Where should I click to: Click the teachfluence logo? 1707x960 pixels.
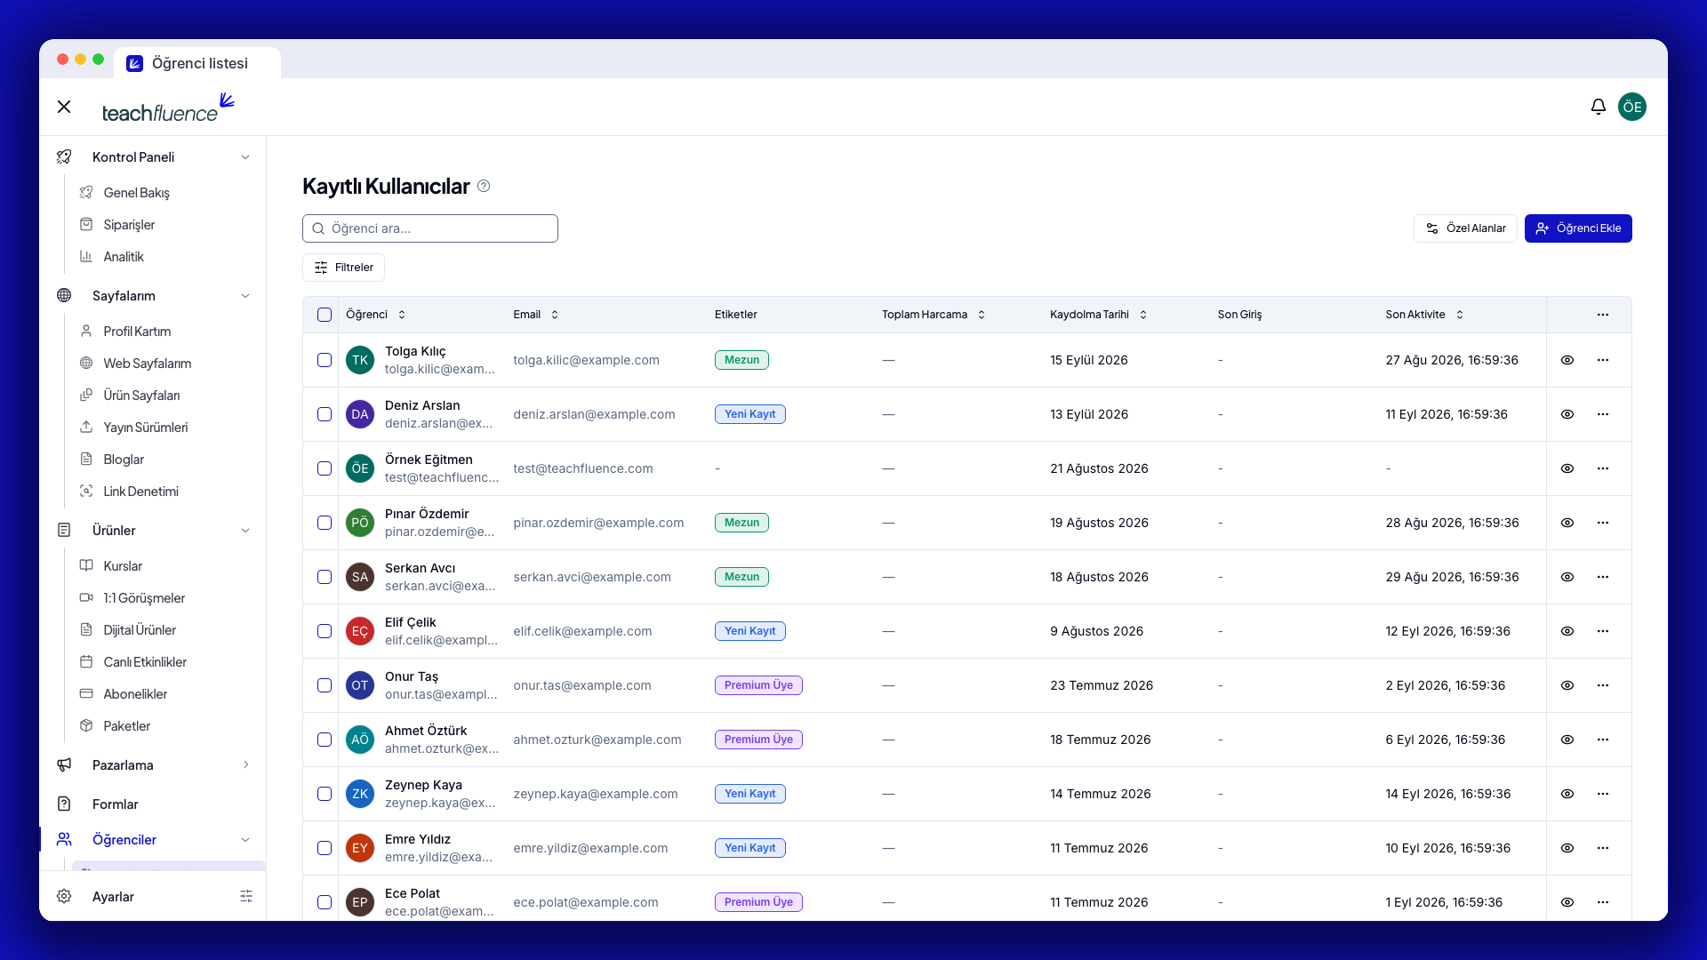coord(168,108)
